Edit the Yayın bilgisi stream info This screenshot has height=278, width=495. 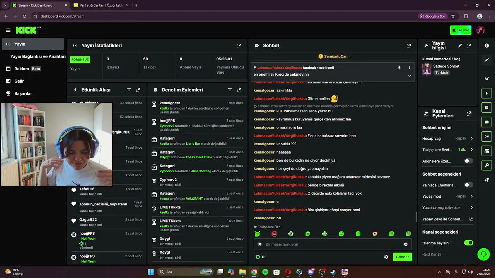[x=460, y=46]
